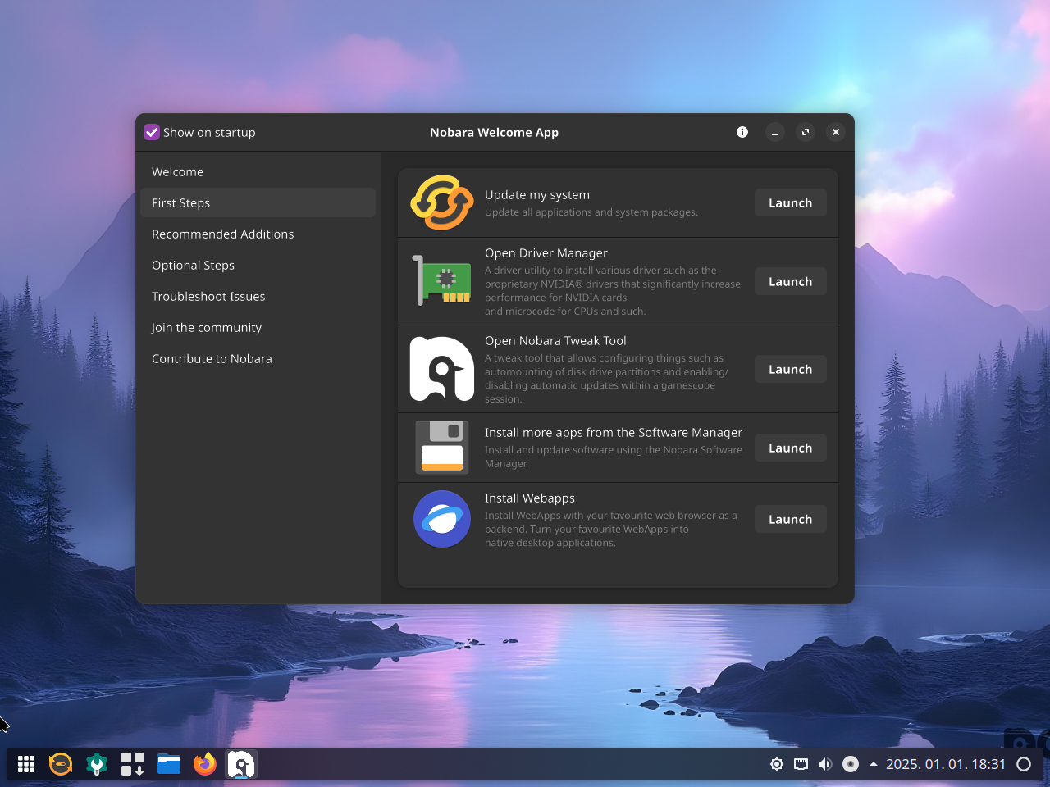Launch Install Webapps
Viewport: 1050px width, 787px height.
pyautogui.click(x=790, y=519)
